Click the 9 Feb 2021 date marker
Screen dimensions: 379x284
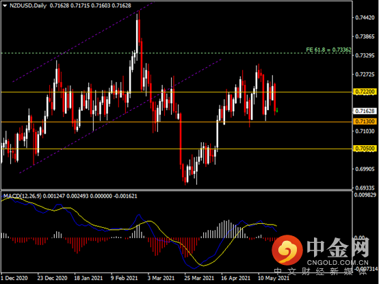[x=124, y=278]
